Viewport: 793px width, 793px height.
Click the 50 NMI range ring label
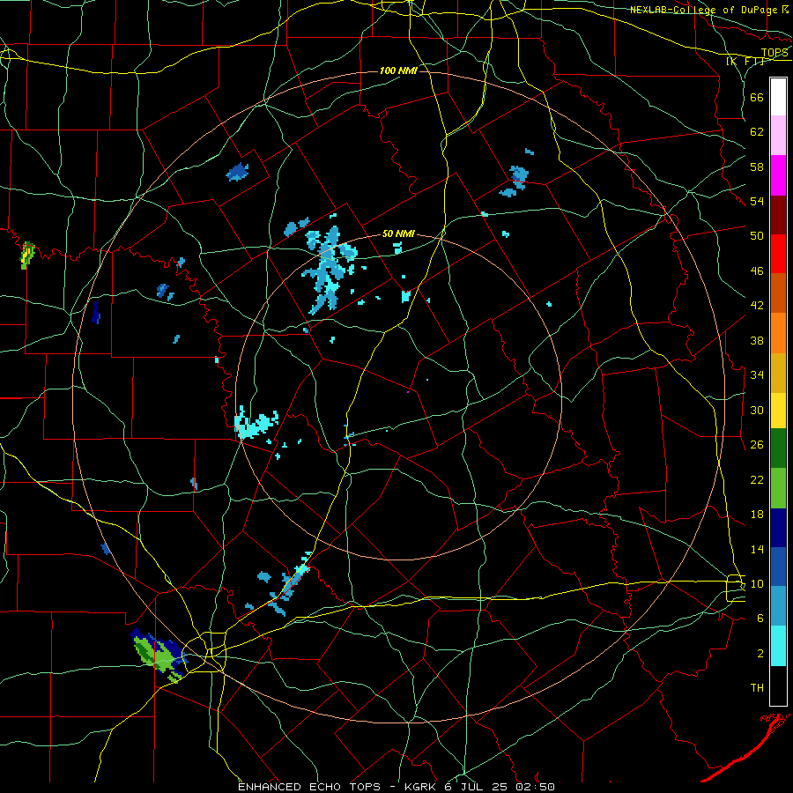coord(398,233)
